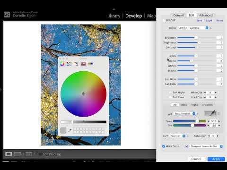Activate the white balance eyedropper picker
Viewport: 227px width, 170px height.
tap(210, 113)
